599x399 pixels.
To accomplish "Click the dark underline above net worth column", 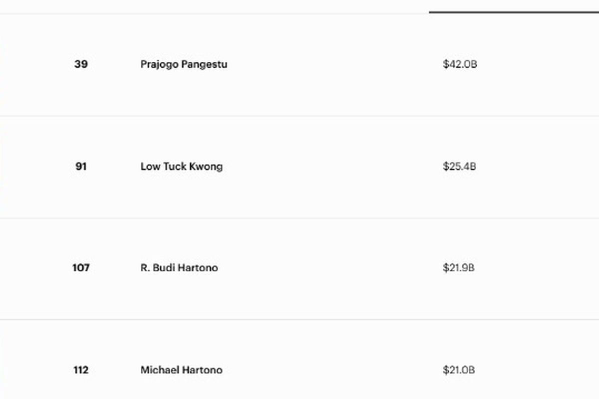I will (514, 11).
